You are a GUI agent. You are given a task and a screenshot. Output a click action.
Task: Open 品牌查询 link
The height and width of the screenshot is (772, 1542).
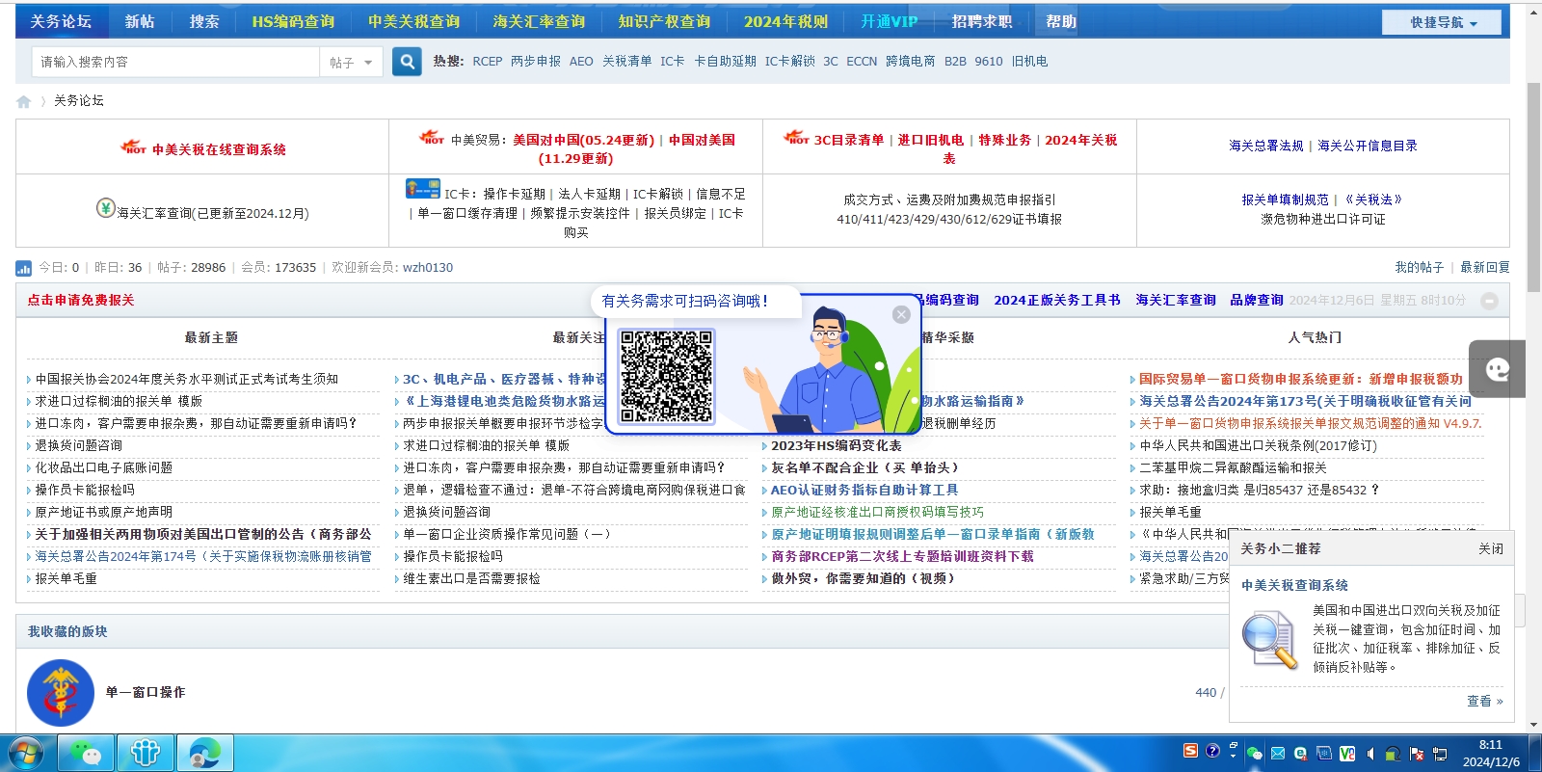pyautogui.click(x=1256, y=300)
